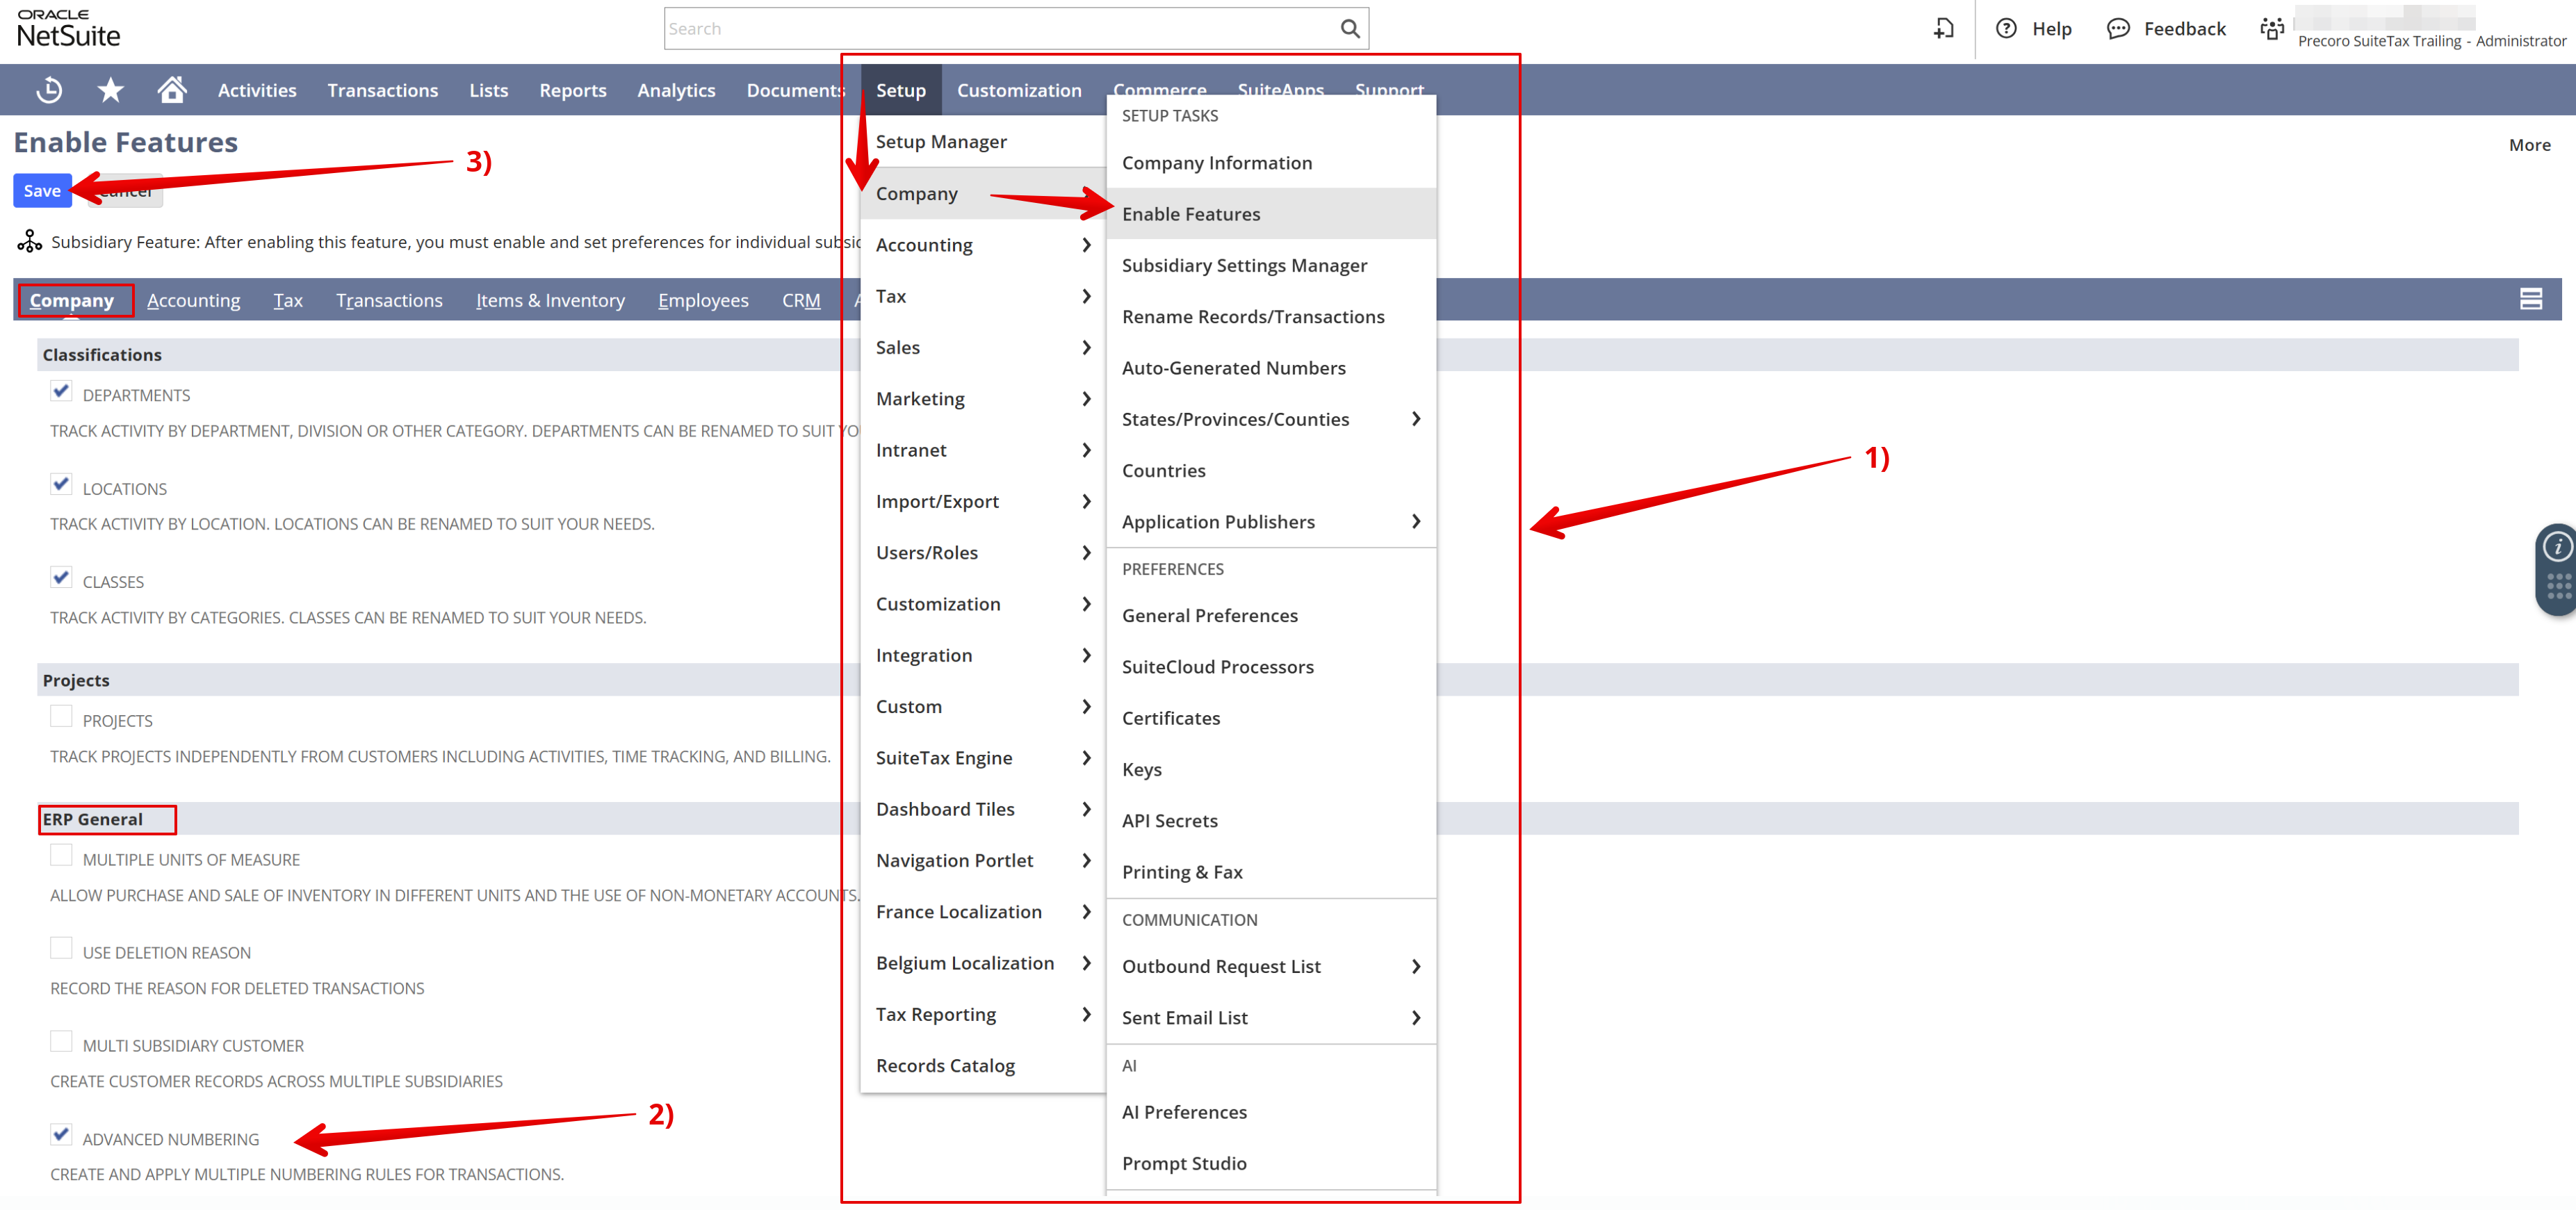Image resolution: width=2576 pixels, height=1210 pixels.
Task: Open the Lists menu
Action: coord(489,90)
